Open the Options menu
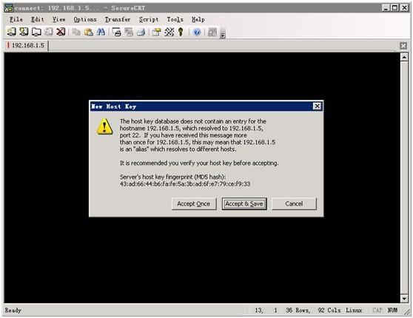This screenshot has height=318, width=413. pyautogui.click(x=85, y=19)
